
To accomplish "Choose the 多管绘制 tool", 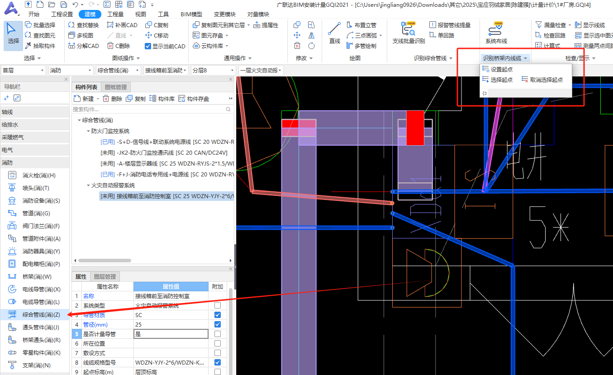I will 361,46.
